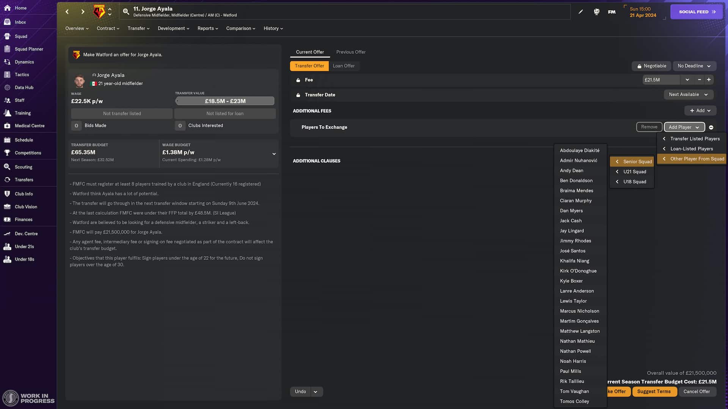Open the Scouting screen
Screen dimensions: 728x409
tap(23, 167)
